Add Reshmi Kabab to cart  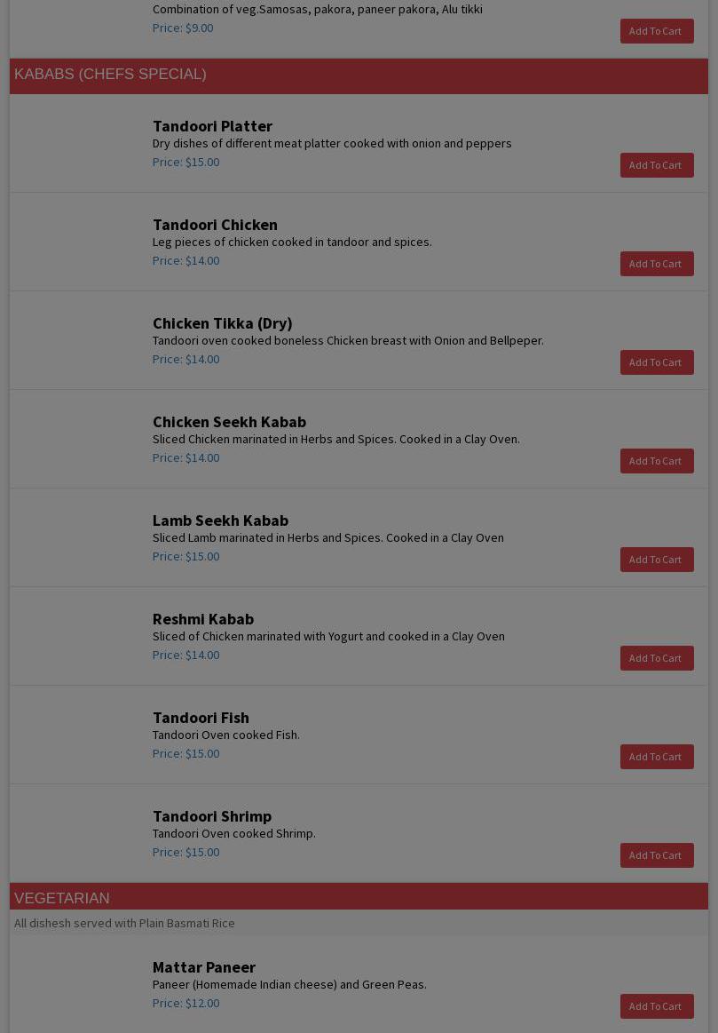[656, 658]
